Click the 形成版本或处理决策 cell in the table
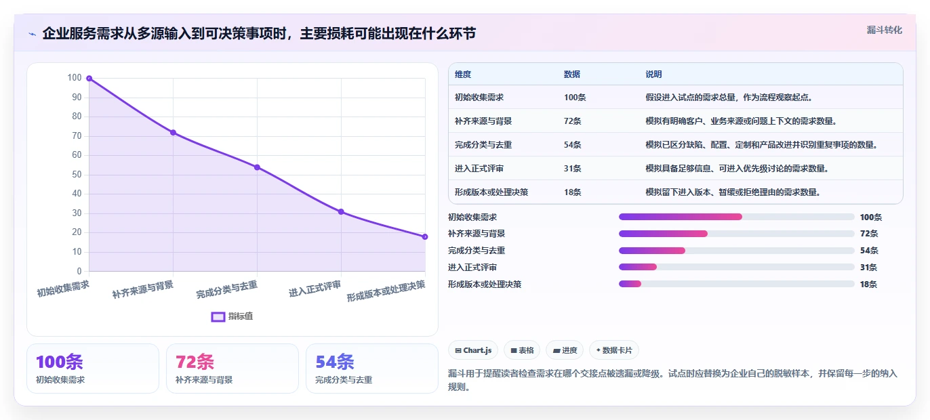Screen dimensions: 930x420 pyautogui.click(x=491, y=192)
